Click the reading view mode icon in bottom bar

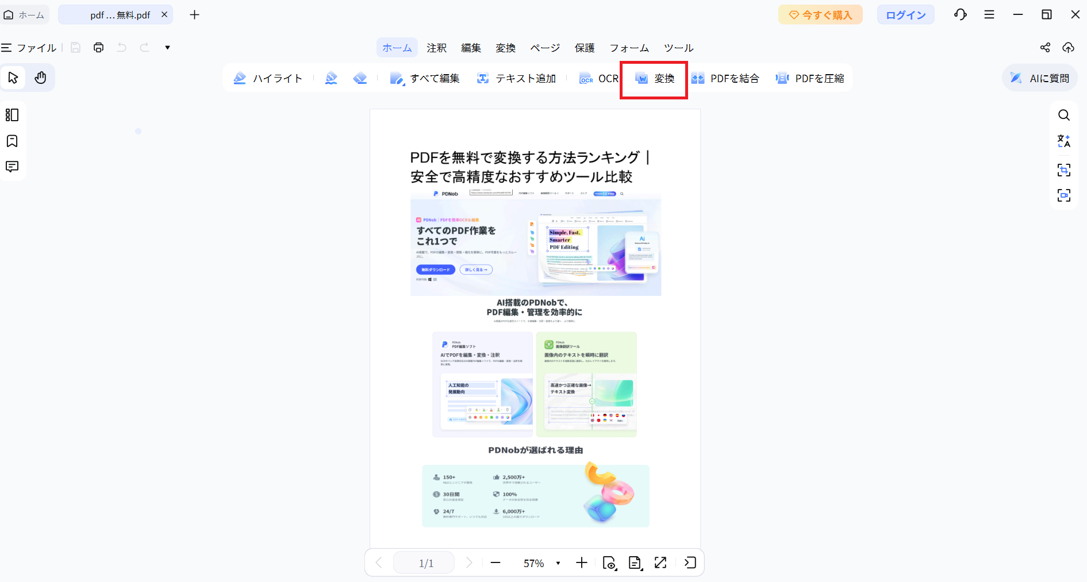click(609, 563)
